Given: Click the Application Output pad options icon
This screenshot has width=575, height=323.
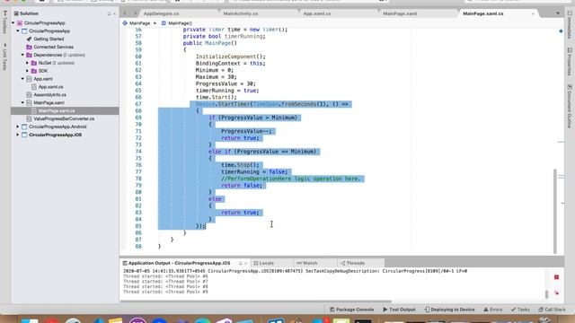Looking at the screenshot, I should coord(240,263).
